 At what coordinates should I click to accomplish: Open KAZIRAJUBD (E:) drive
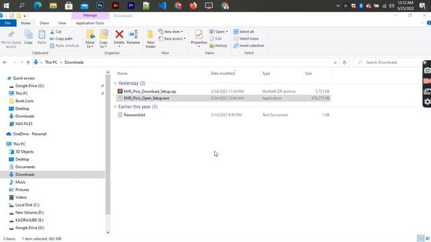(x=30, y=220)
